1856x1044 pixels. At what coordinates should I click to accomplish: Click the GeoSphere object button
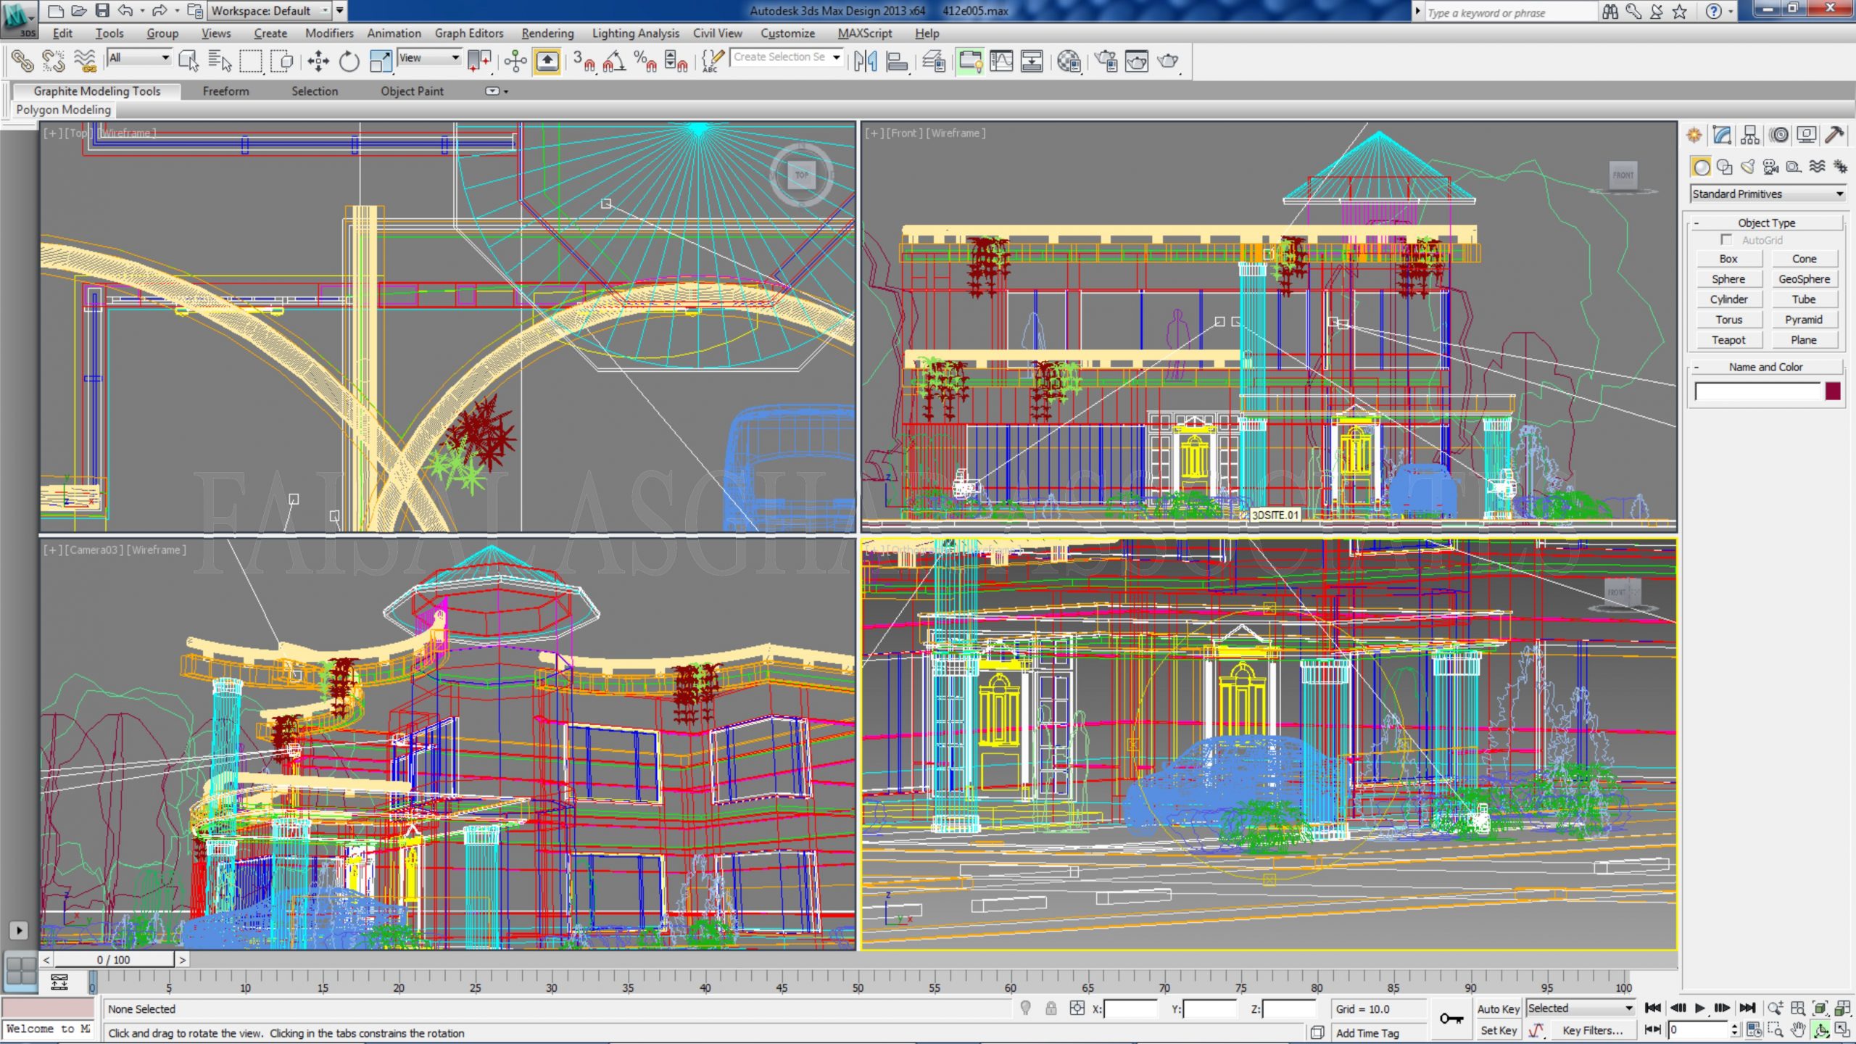point(1804,279)
